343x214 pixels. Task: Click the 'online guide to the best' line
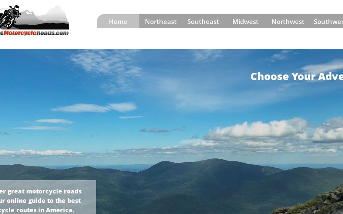pyautogui.click(x=40, y=200)
